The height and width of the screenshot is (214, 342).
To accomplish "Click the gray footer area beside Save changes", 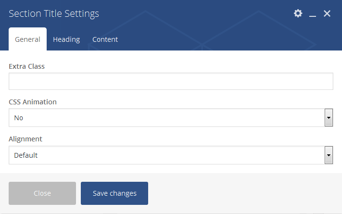I will [x=241, y=193].
